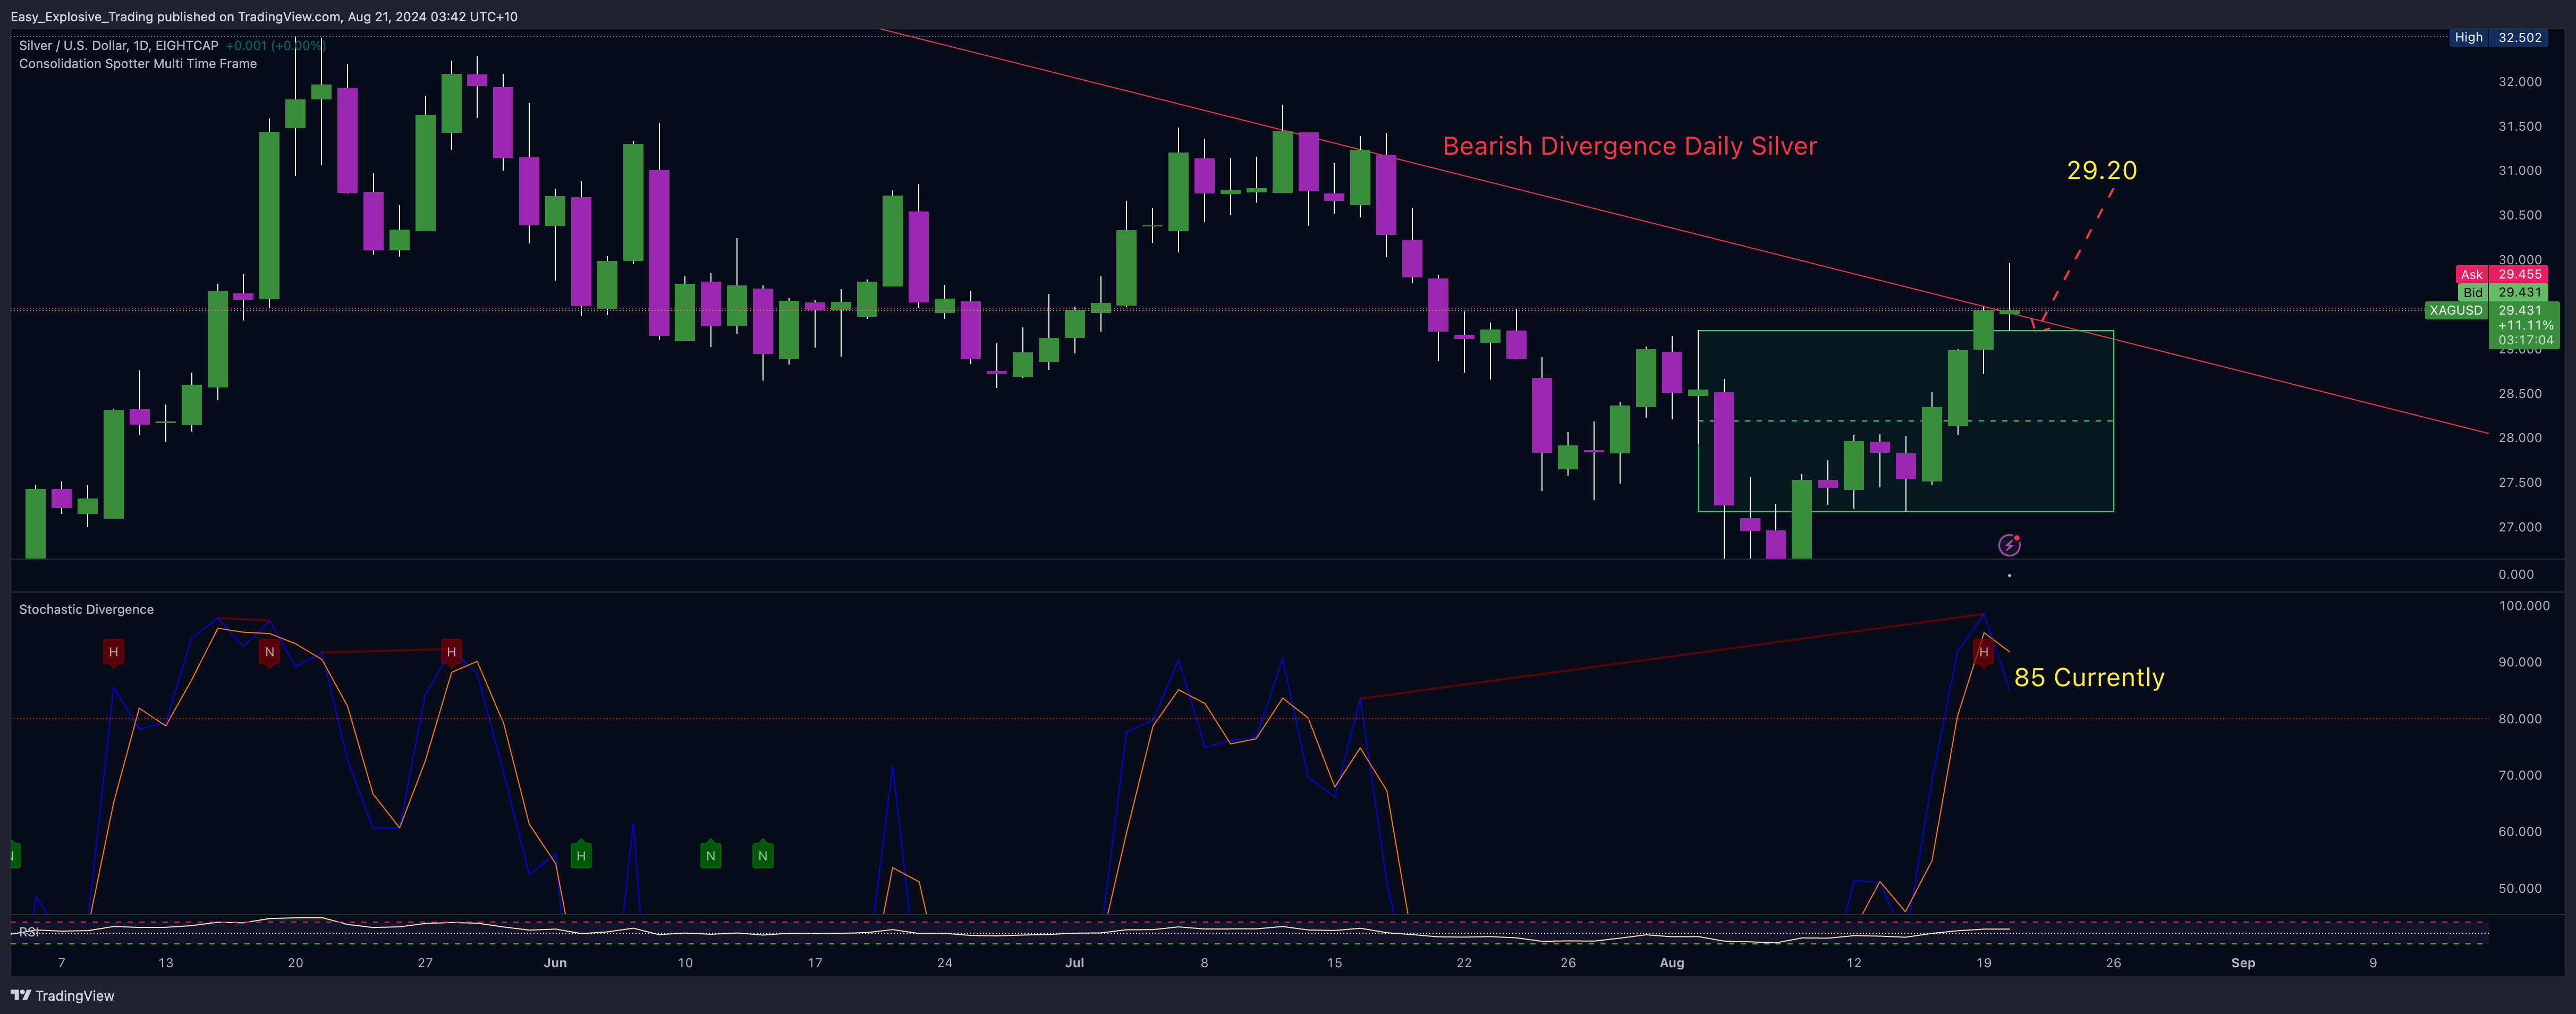Click the '19' date axis label

pyautogui.click(x=1983, y=963)
